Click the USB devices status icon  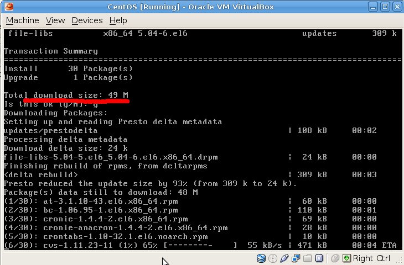(284, 258)
